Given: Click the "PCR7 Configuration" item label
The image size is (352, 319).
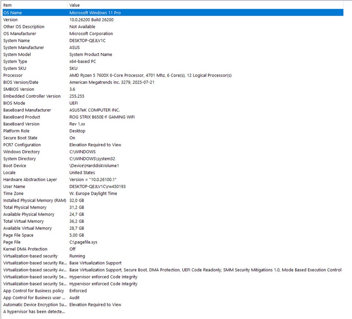Looking at the screenshot, I should [x=22, y=145].
